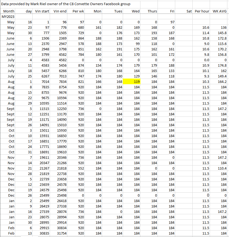
Task: Click the yellow highlighted cell containing 119
Action: pos(132,82)
